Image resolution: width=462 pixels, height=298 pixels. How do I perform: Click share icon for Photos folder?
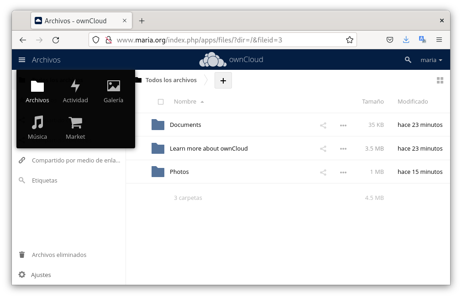coord(323,172)
